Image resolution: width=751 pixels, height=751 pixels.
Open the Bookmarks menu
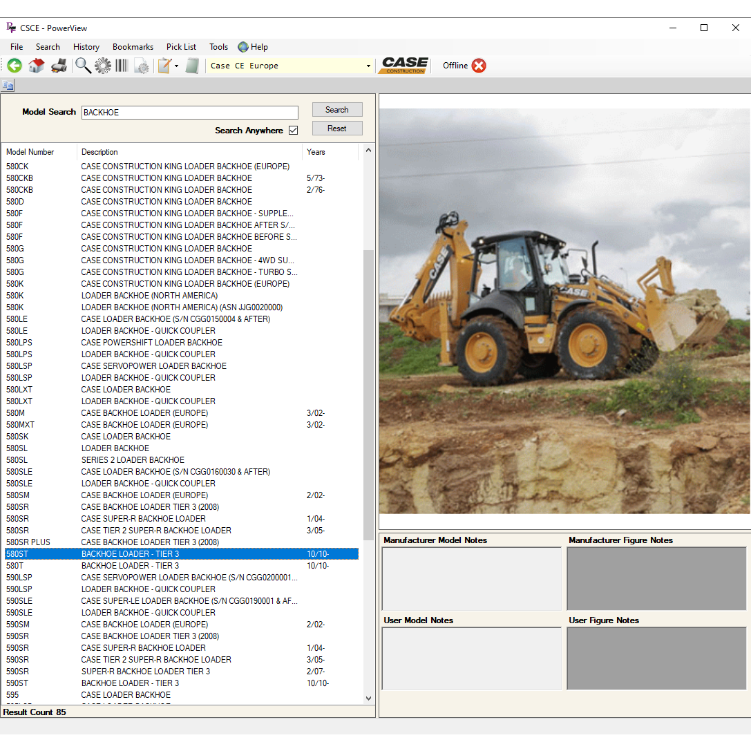[133, 46]
